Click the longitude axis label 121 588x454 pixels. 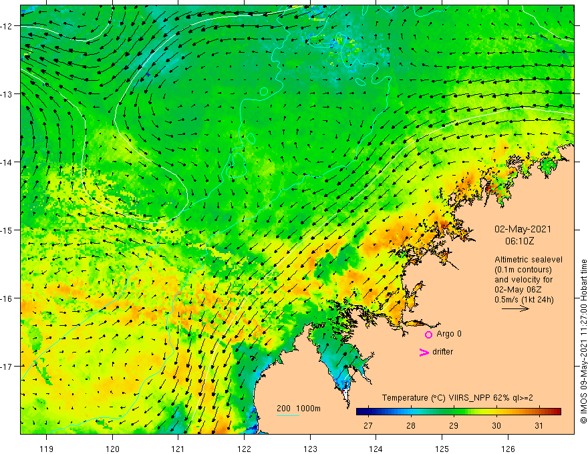tap(178, 449)
